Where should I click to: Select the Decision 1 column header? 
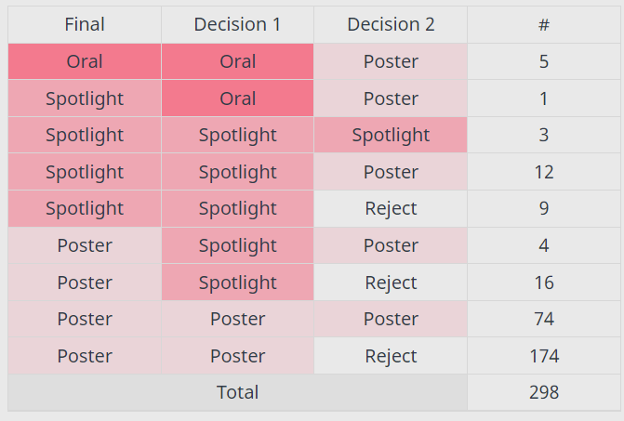pos(237,25)
